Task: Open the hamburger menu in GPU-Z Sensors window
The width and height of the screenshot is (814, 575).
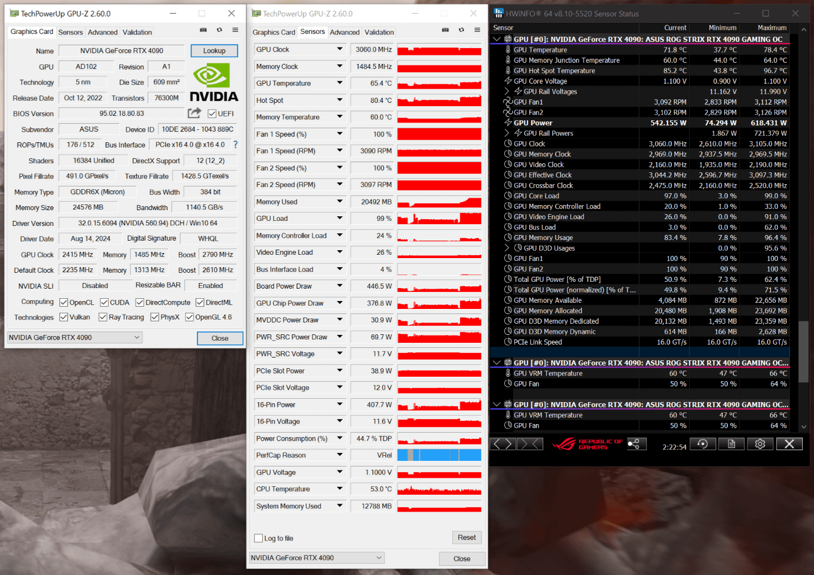Action: pyautogui.click(x=477, y=30)
